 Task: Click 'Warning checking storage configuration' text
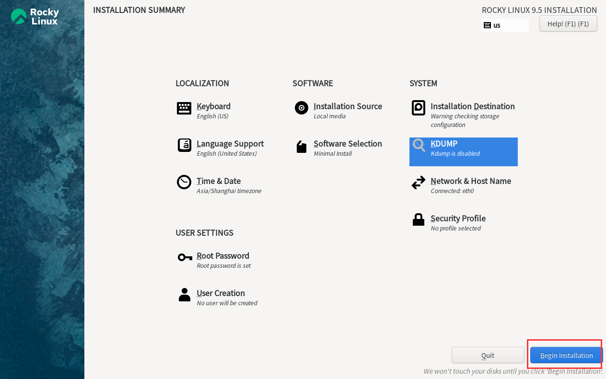click(465, 120)
